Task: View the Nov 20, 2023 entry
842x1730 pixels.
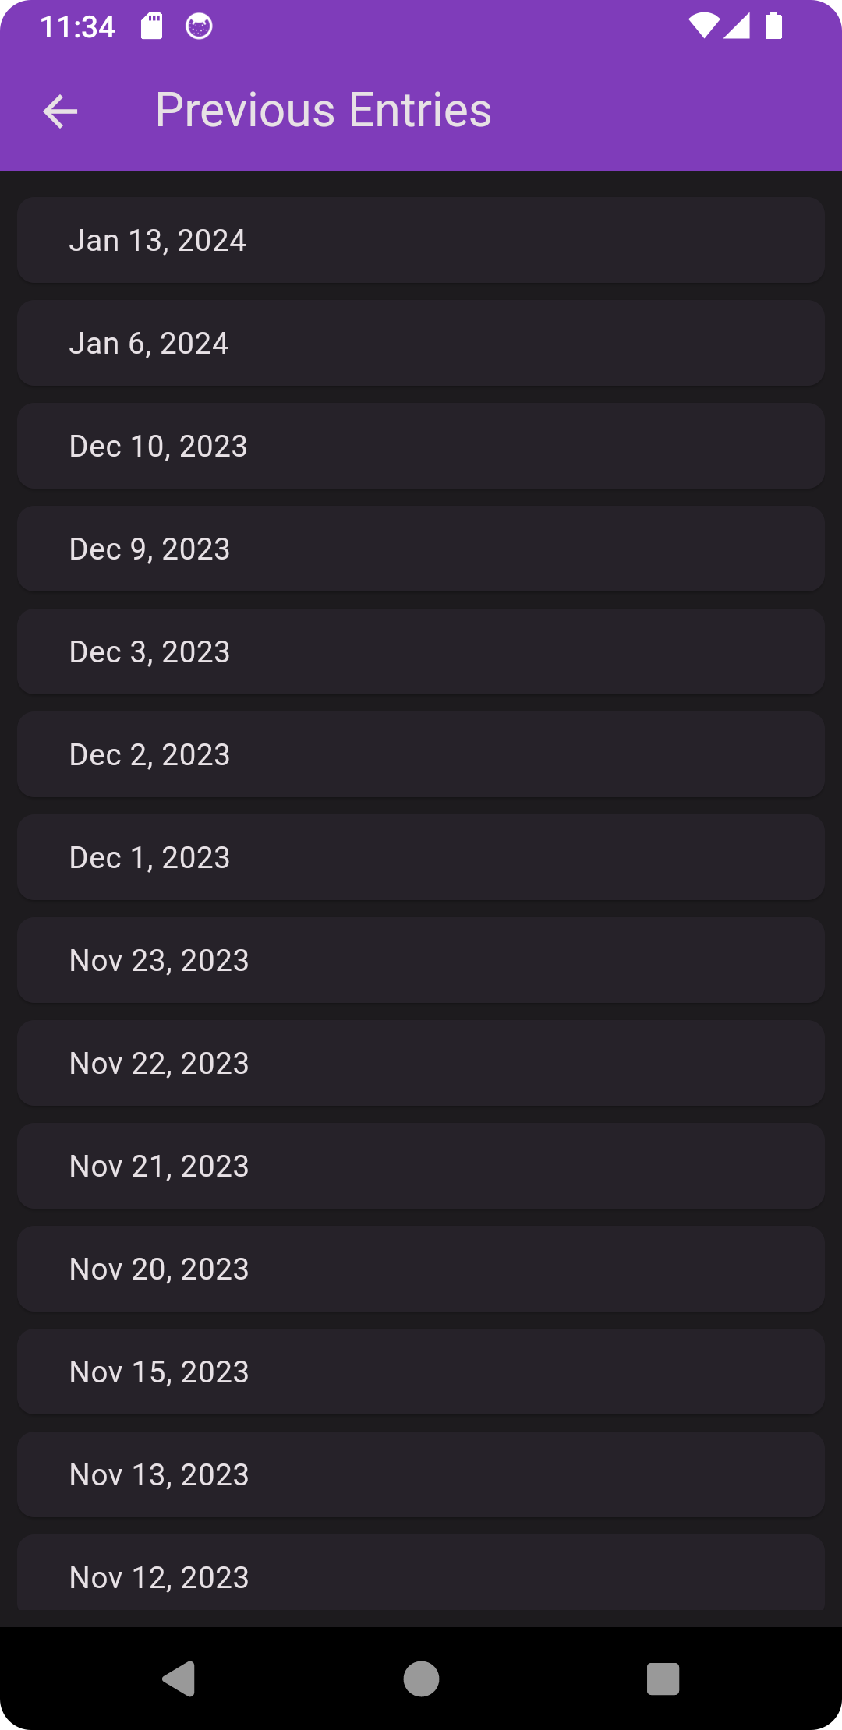Action: [421, 1269]
